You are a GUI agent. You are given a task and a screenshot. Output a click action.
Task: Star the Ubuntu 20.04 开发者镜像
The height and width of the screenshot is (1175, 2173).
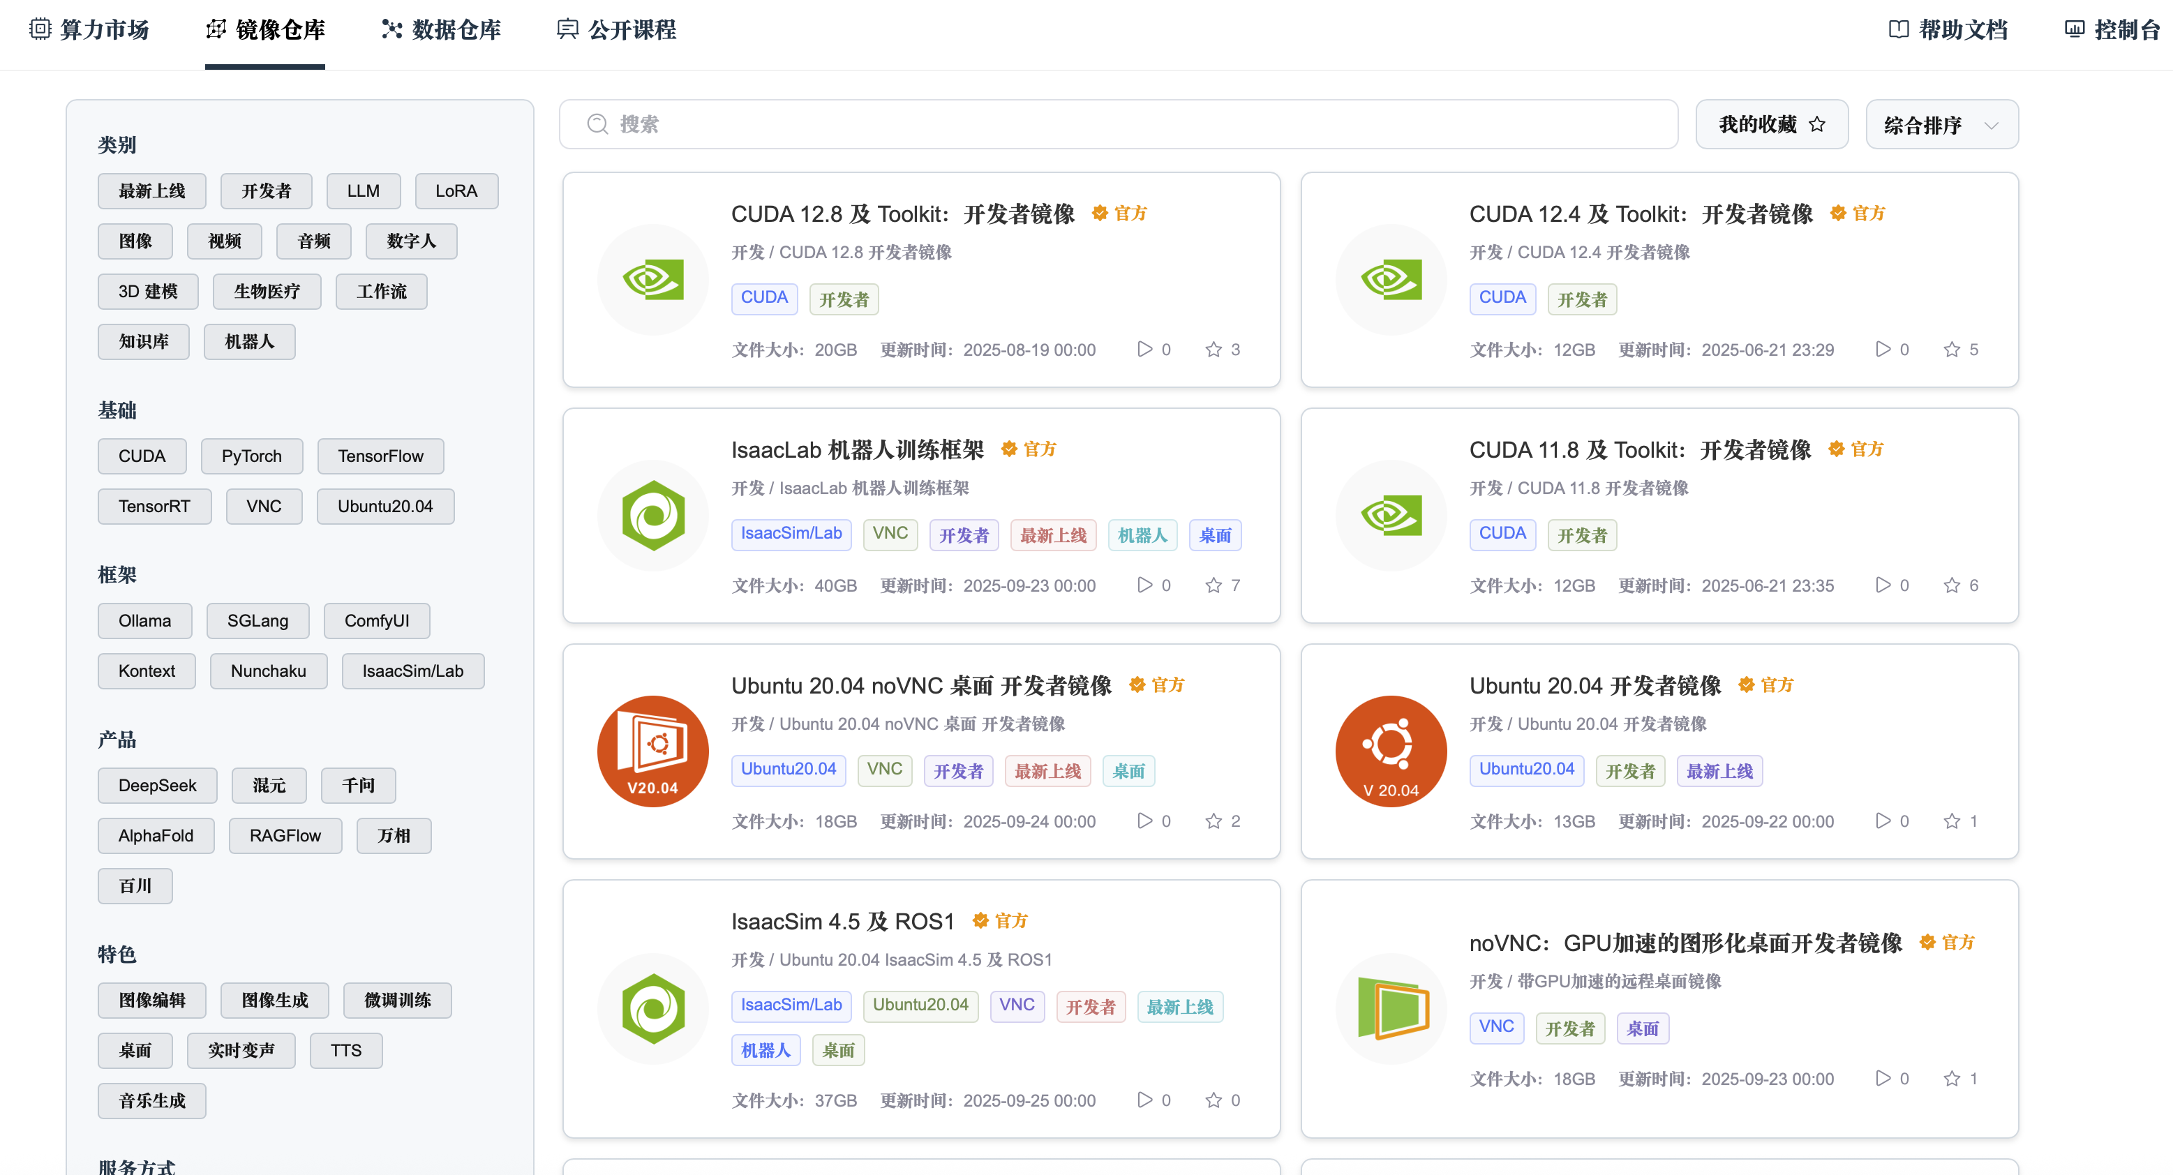click(1951, 821)
